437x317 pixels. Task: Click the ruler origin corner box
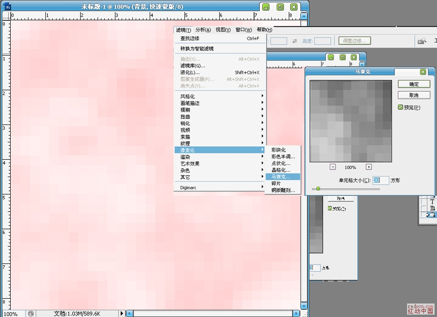(x=6, y=16)
